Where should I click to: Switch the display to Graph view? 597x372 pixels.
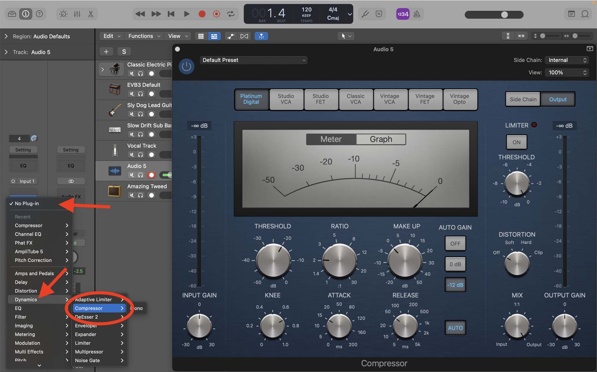381,139
